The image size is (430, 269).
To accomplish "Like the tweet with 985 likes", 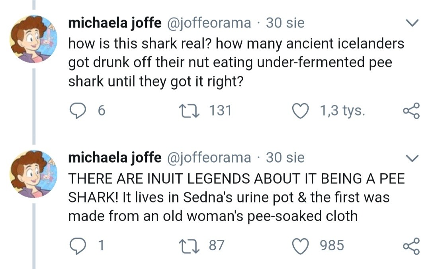I will pos(301,245).
